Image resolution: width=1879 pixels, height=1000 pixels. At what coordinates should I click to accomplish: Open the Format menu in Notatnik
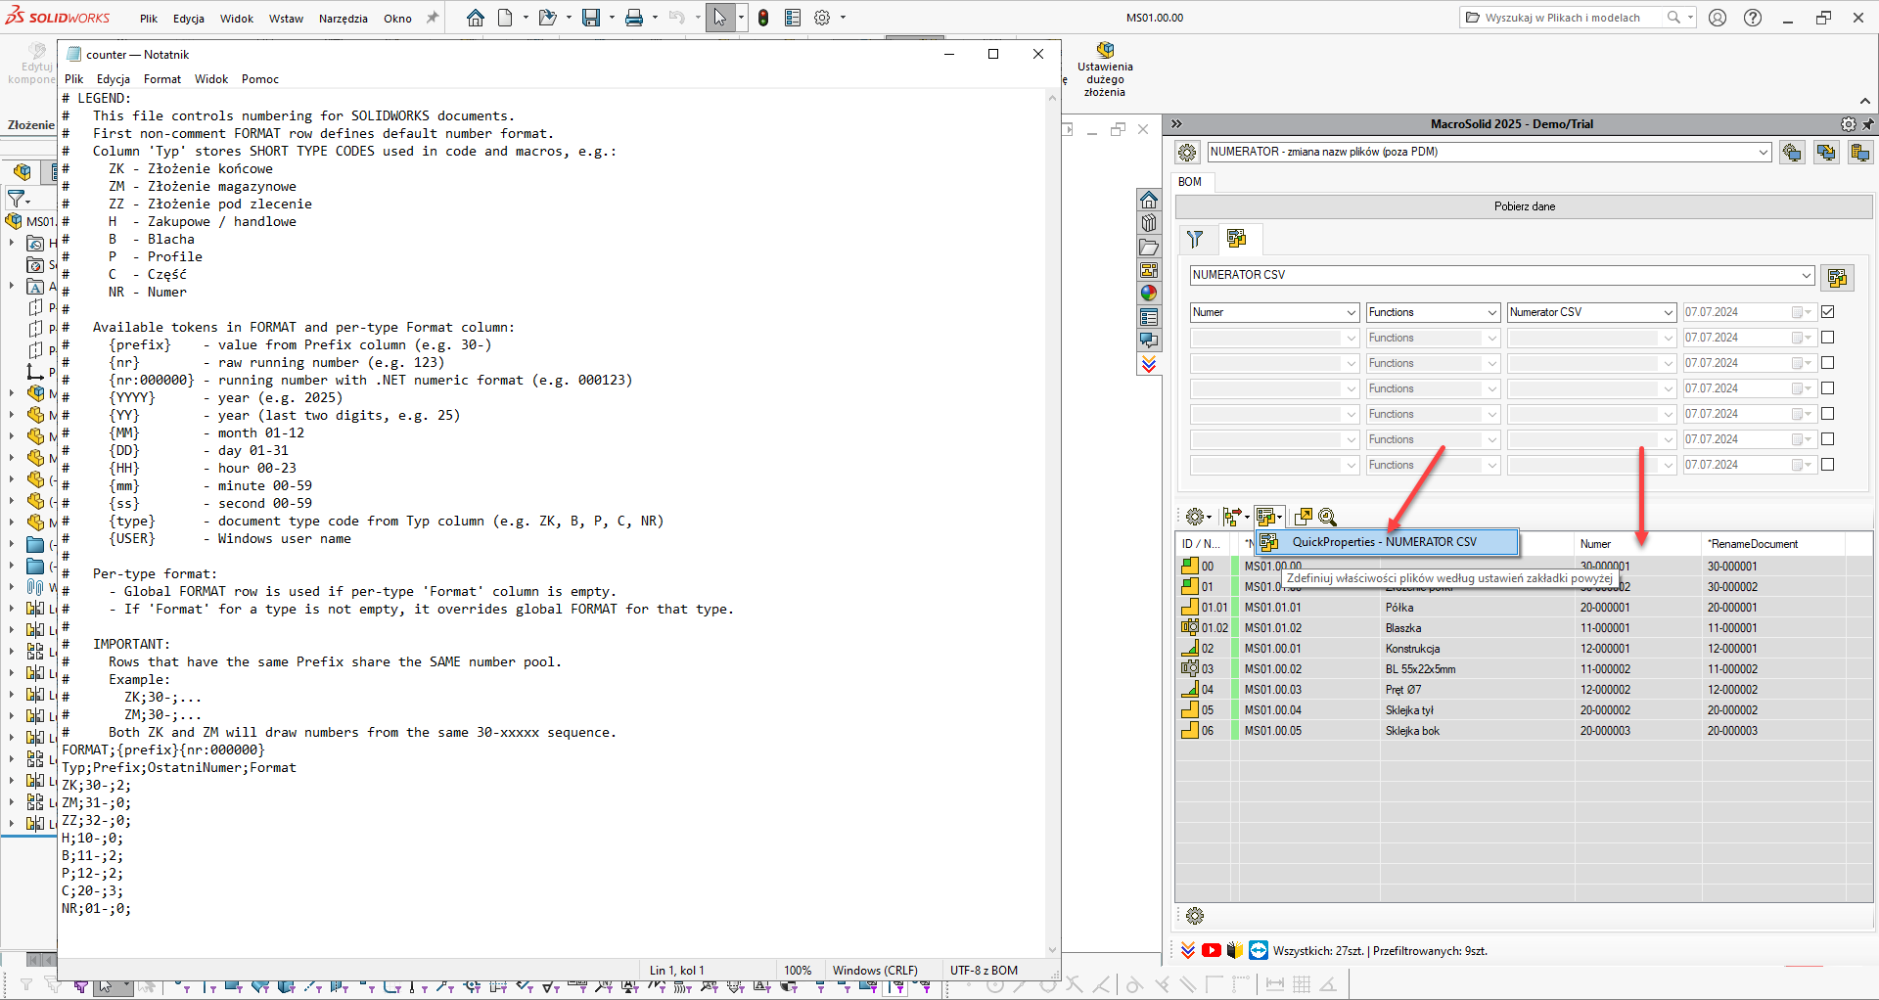click(x=161, y=79)
